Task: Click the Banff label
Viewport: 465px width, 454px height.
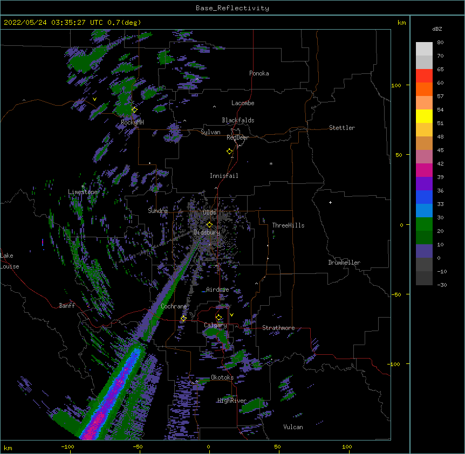Action: pos(67,306)
